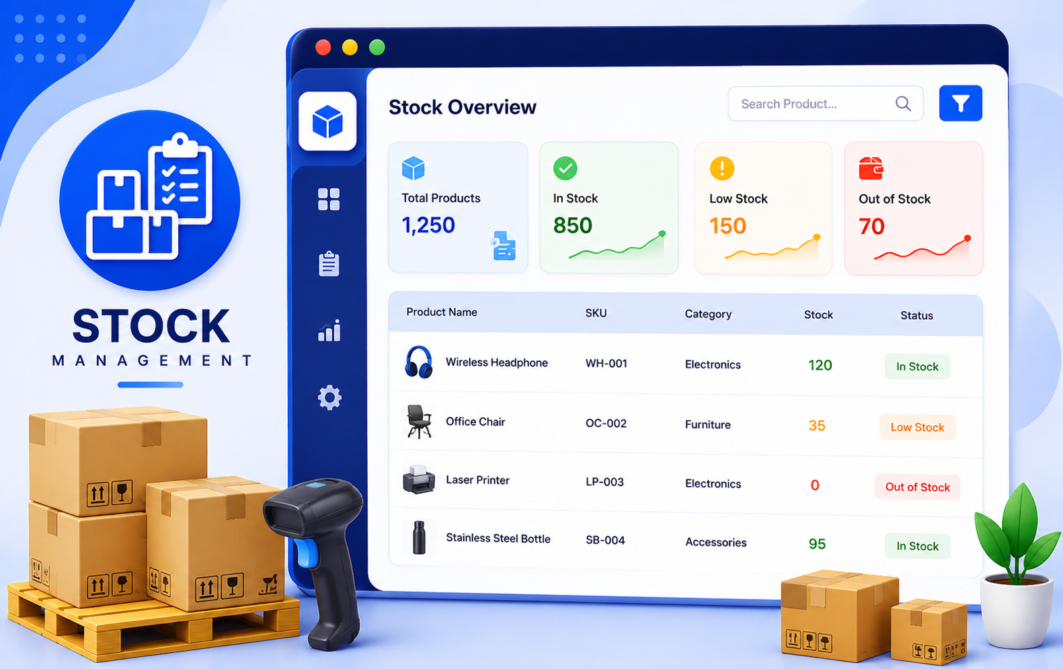Click SKU OC-002
This screenshot has width=1063, height=669.
tap(606, 424)
